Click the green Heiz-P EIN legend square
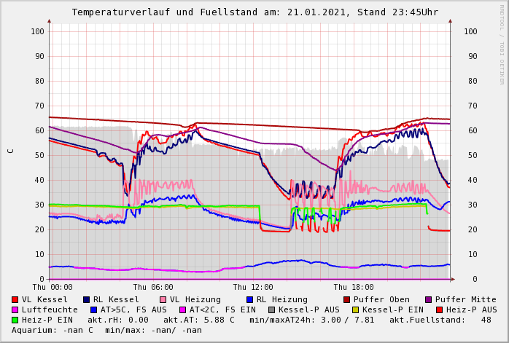 coord(15,320)
